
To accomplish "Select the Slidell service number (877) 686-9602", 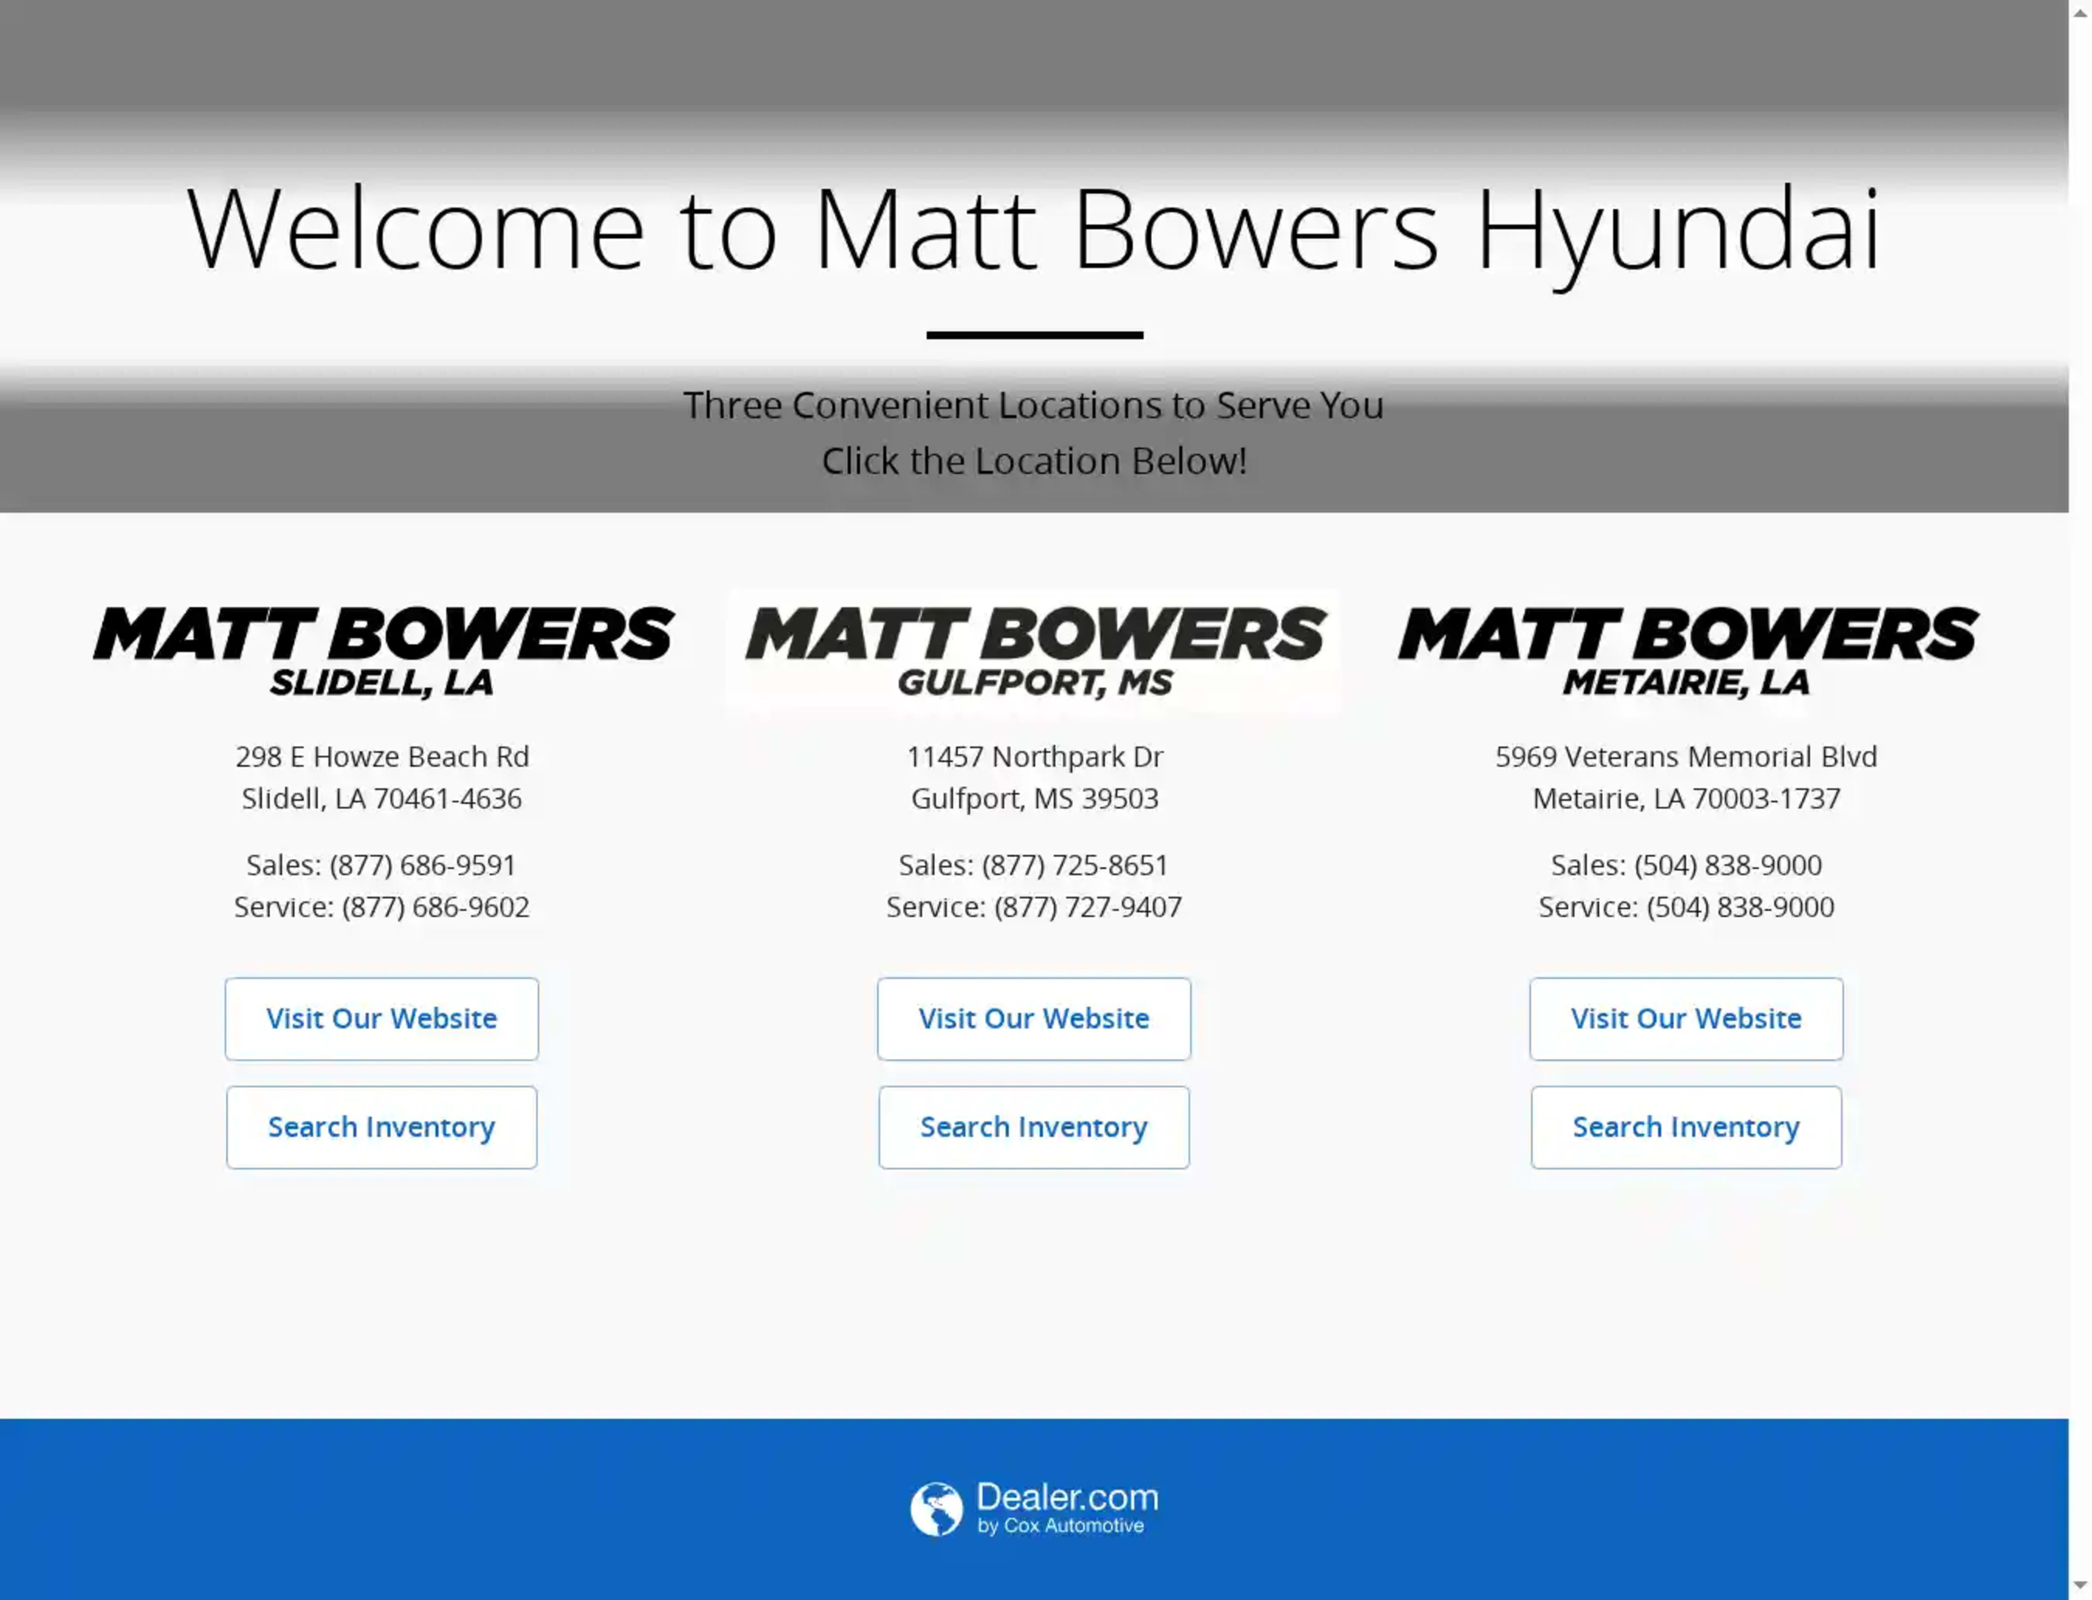I will (x=435, y=907).
